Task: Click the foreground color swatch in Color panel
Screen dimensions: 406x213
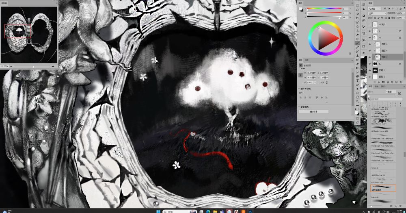Action: pos(300,9)
